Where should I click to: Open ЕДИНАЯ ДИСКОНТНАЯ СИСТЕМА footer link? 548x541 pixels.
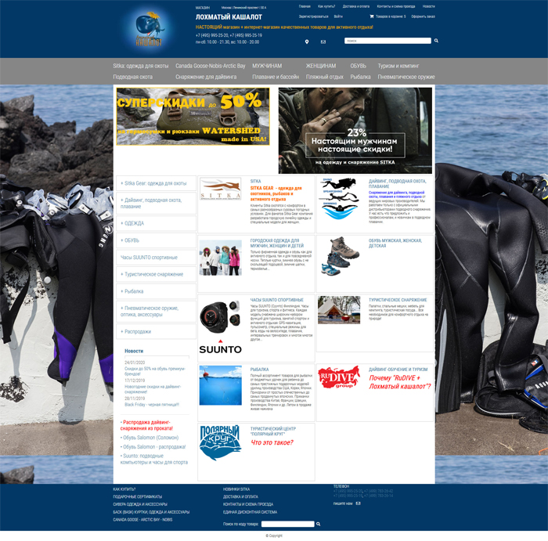click(250, 512)
